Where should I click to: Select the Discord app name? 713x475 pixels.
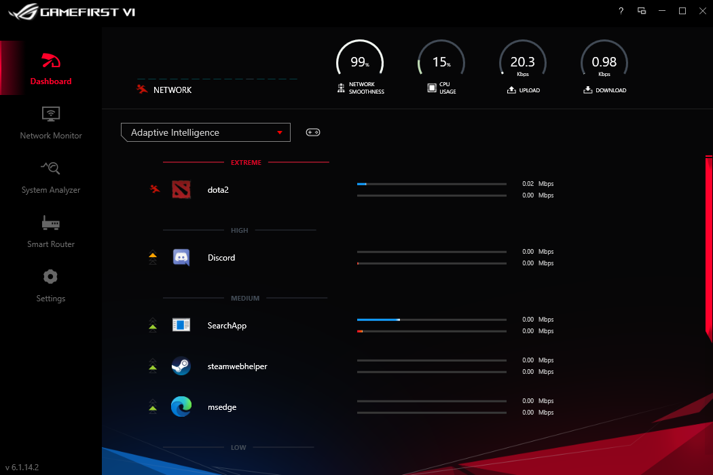click(x=221, y=258)
